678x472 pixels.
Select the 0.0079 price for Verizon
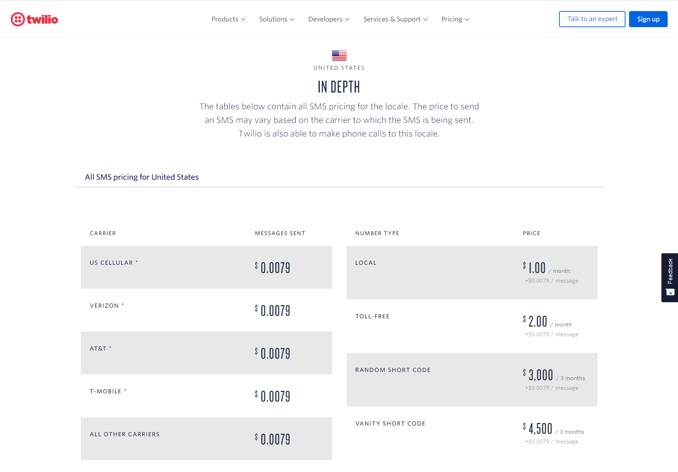point(273,310)
